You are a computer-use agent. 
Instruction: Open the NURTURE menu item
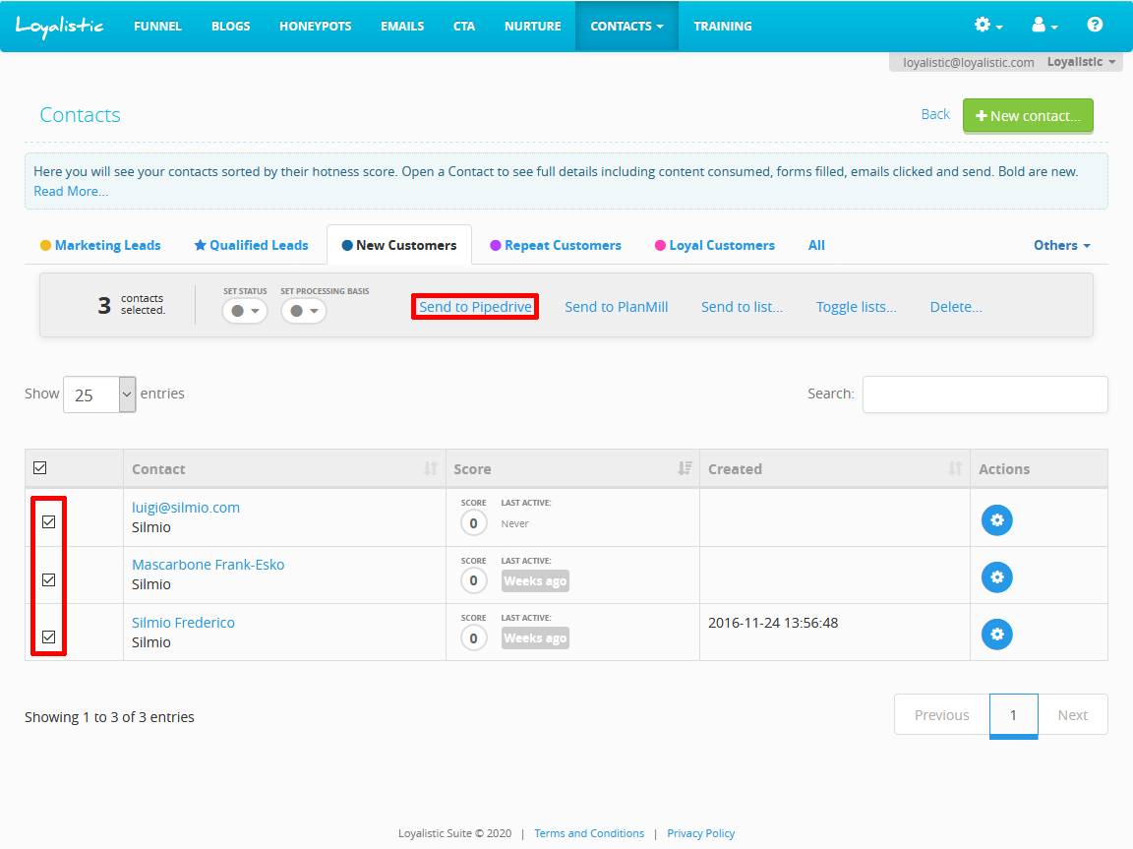click(x=532, y=26)
